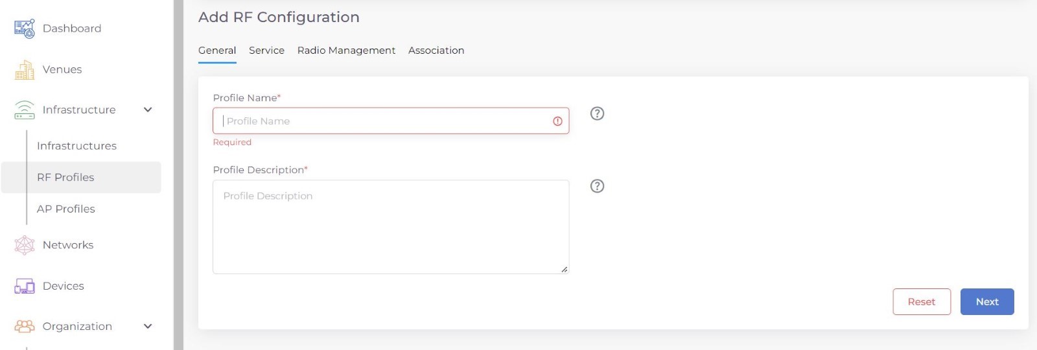This screenshot has height=350, width=1037.
Task: Click the error icon in Profile Name field
Action: pyautogui.click(x=557, y=121)
